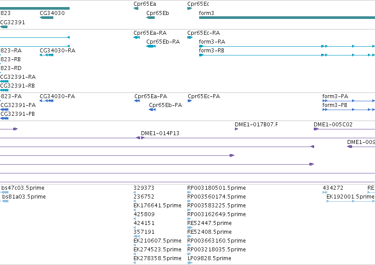Select protein Cpr65Eb-PA

tap(165, 105)
